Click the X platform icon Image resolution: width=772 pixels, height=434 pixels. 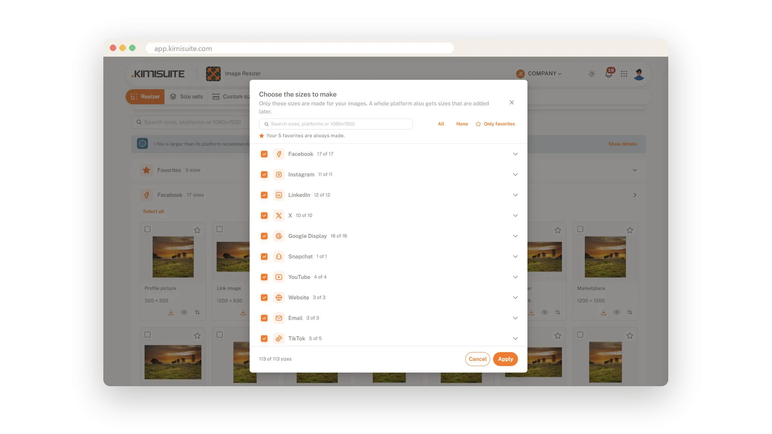[x=279, y=215]
